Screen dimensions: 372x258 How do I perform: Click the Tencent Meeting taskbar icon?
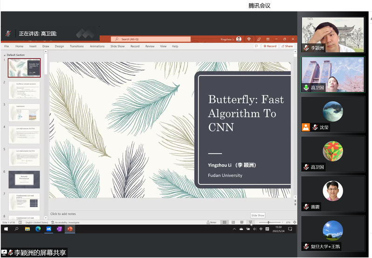pyautogui.click(x=48, y=229)
